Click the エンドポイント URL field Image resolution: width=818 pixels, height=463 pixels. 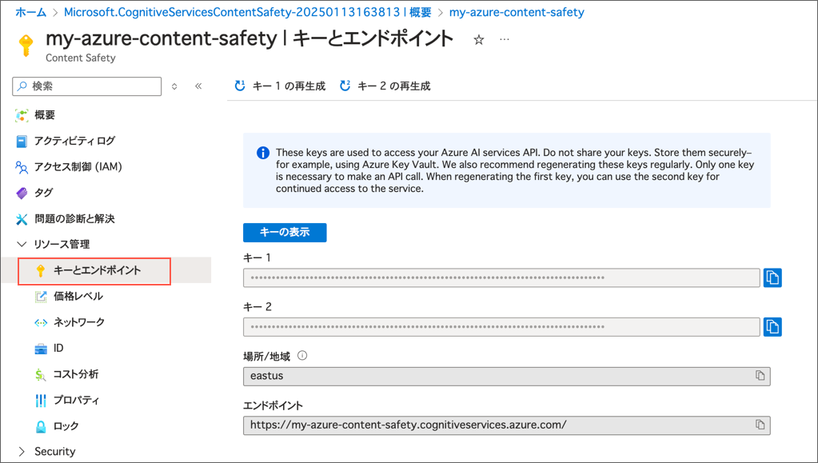(x=507, y=425)
